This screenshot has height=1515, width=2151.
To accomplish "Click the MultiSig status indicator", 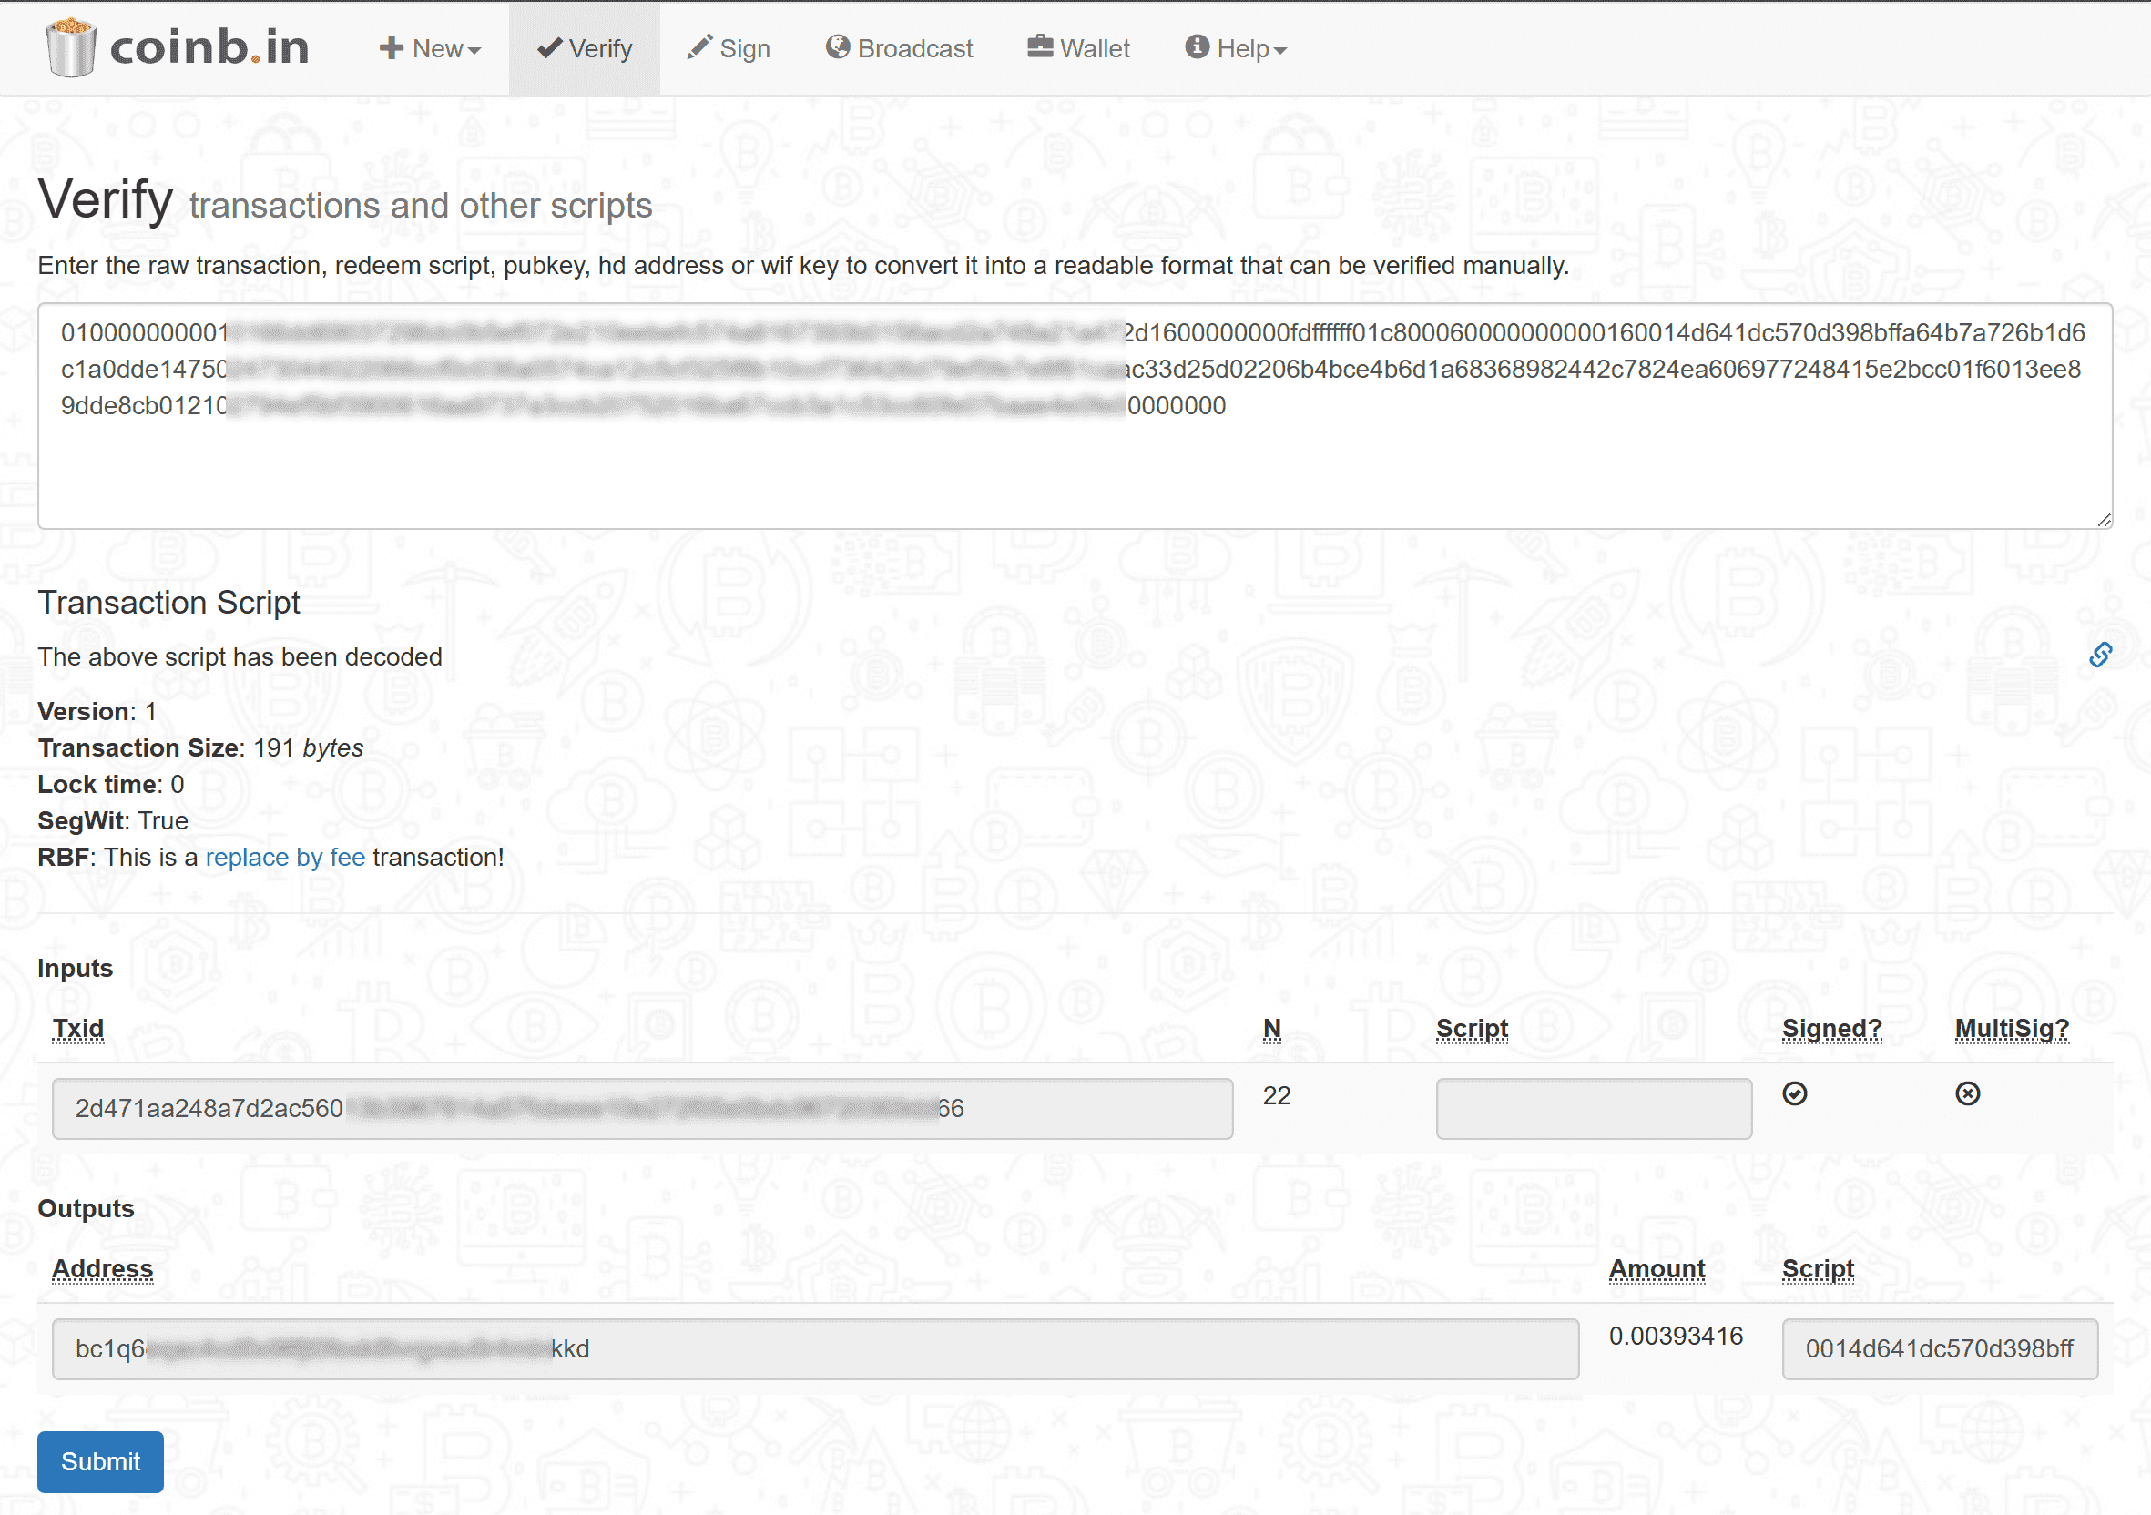I will [1967, 1093].
